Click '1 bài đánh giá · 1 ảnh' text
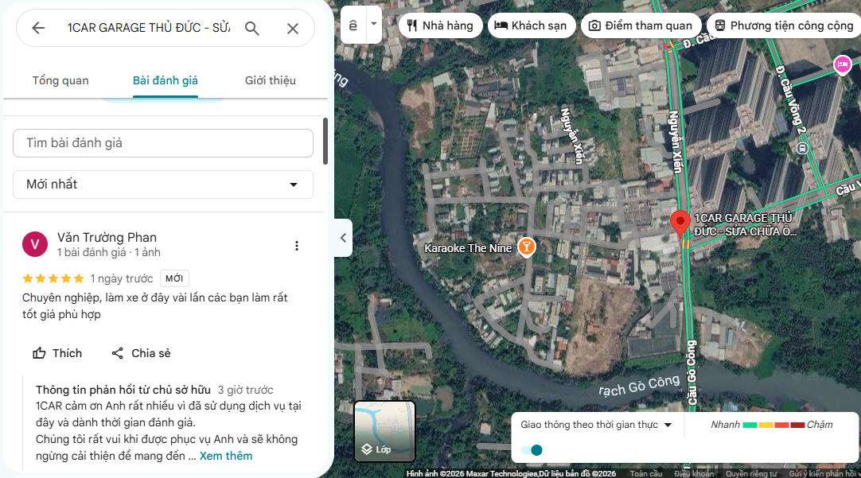The image size is (861, 478). [109, 252]
